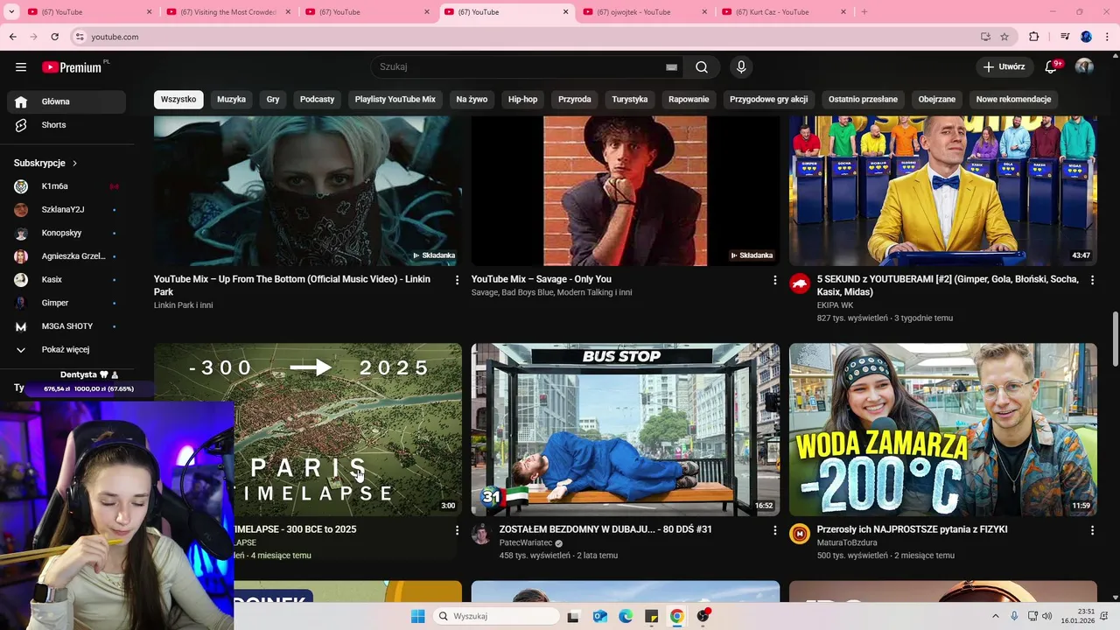Open Microsoft Edge from taskbar

point(626,616)
